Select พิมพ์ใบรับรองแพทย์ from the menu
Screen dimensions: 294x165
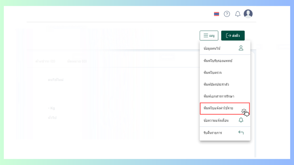[x=218, y=61]
